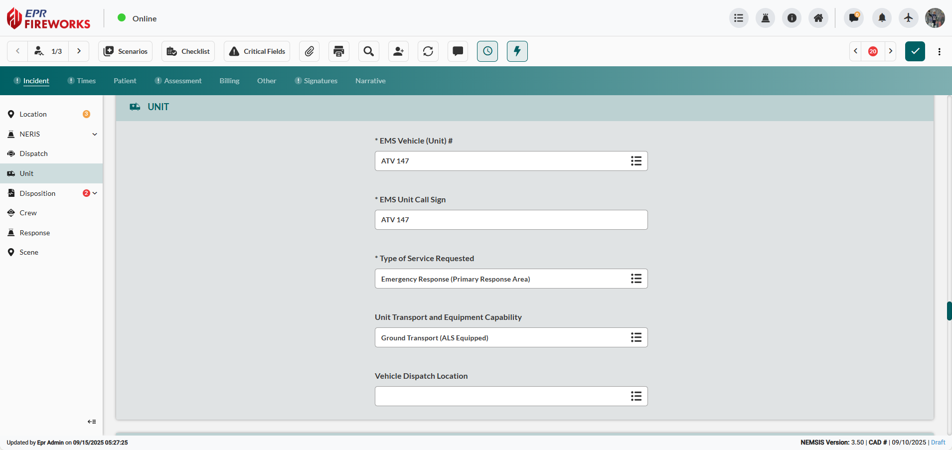952x450 pixels.
Task: Click the add user icon
Action: pyautogui.click(x=398, y=51)
